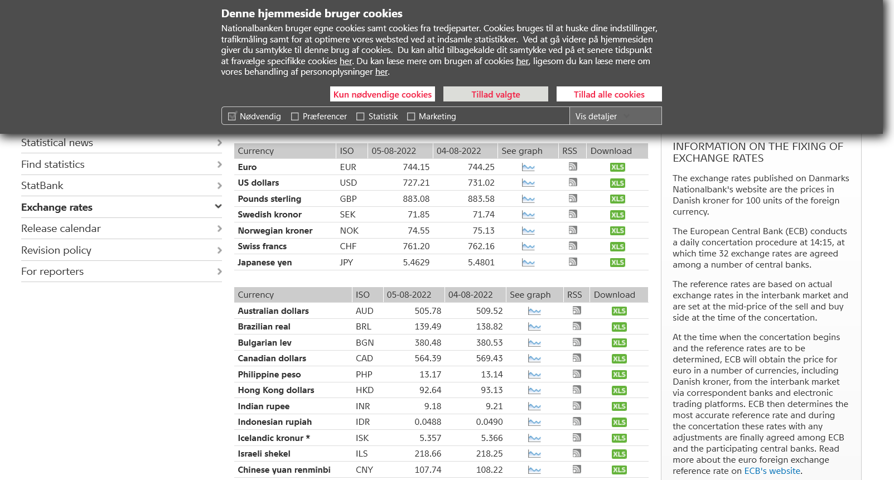Open StatBank in the sidebar
The width and height of the screenshot is (894, 480).
(x=42, y=186)
